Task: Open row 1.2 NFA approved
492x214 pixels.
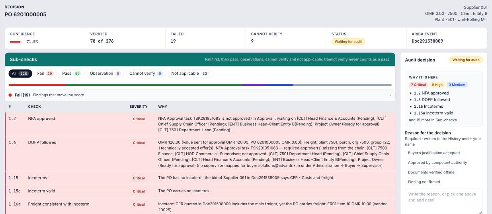Action: pos(200,125)
